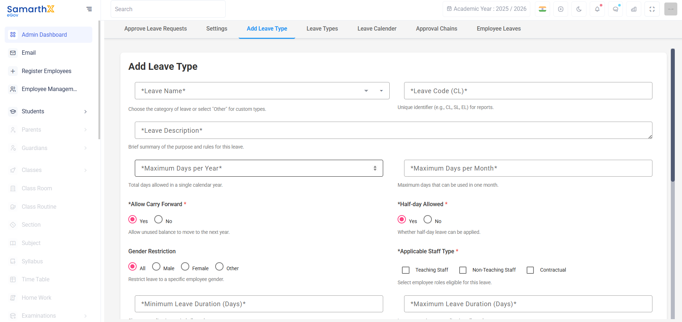This screenshot has height=322, width=682.
Task: Click Syllabus icon in sidebar
Action: pyautogui.click(x=13, y=262)
